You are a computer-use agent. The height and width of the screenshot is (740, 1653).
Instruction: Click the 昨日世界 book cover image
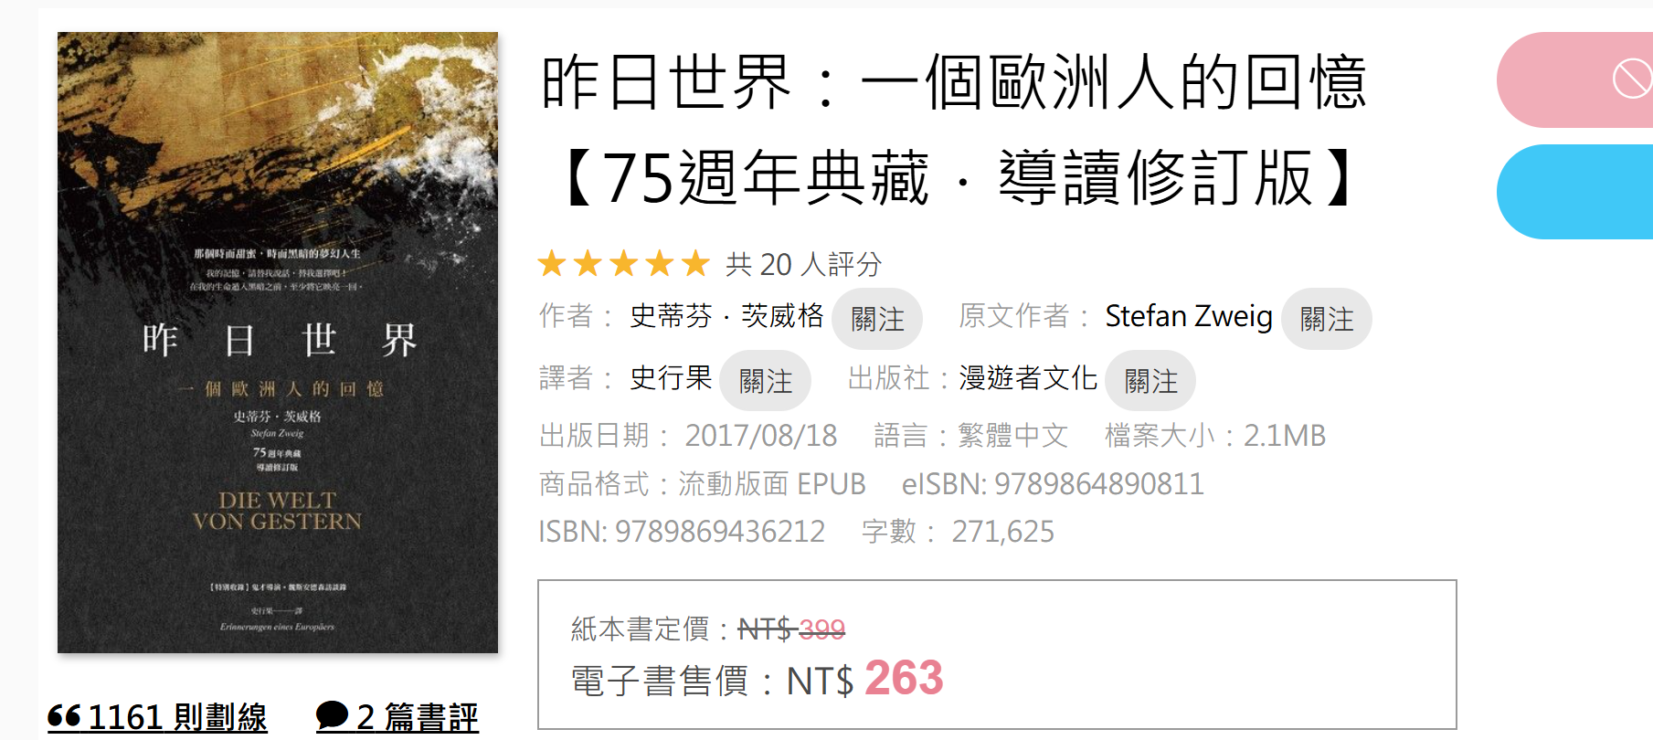[x=278, y=343]
